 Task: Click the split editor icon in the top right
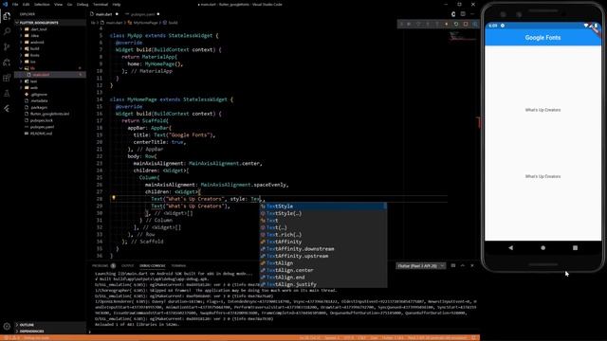pyautogui.click(x=463, y=14)
